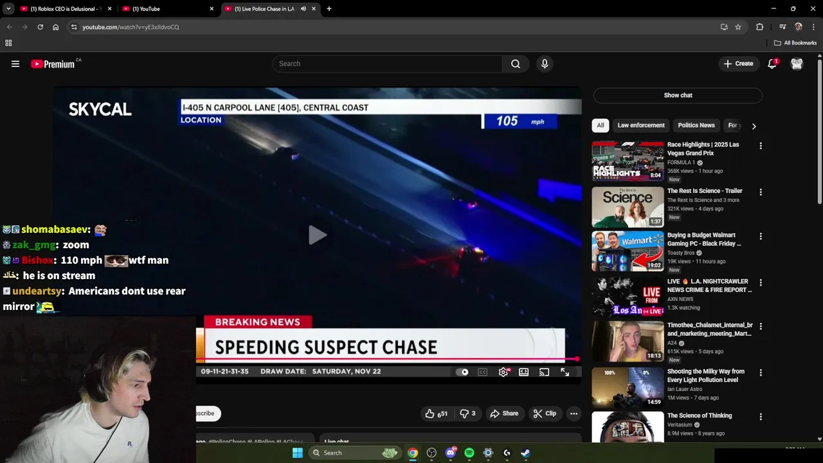Enter full screen mode
Image resolution: width=823 pixels, height=463 pixels.
pos(565,372)
